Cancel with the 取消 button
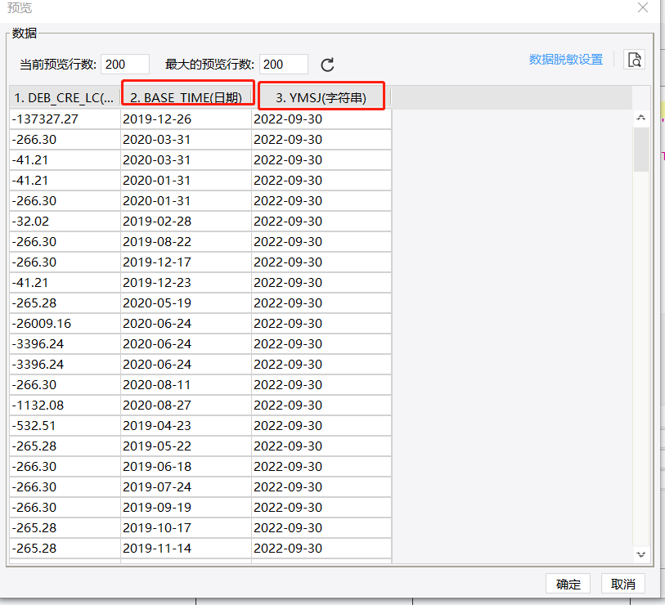The image size is (665, 605). click(x=623, y=584)
